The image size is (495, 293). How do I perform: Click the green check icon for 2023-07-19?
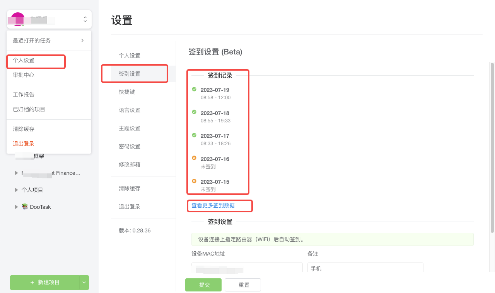[x=195, y=90]
